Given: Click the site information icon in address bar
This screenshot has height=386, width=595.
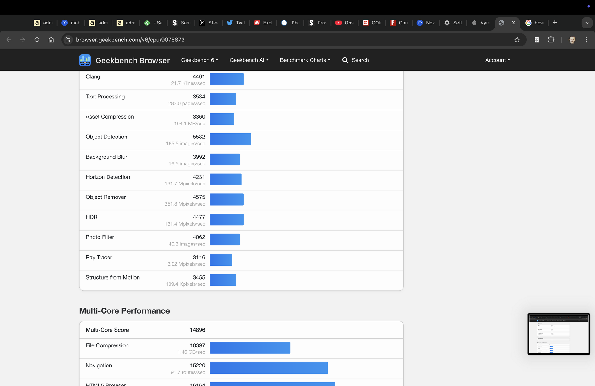Looking at the screenshot, I should (x=68, y=40).
